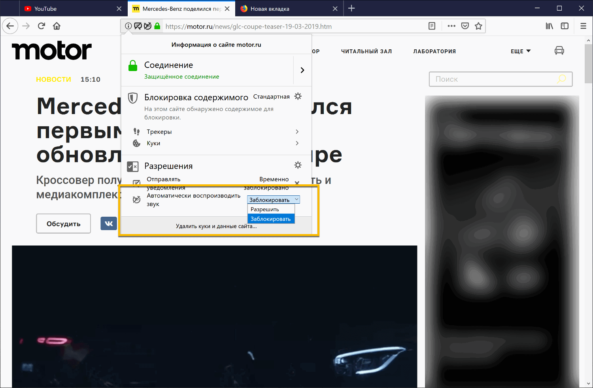Click the address bar URL
Image resolution: width=593 pixels, height=388 pixels.
tap(248, 26)
